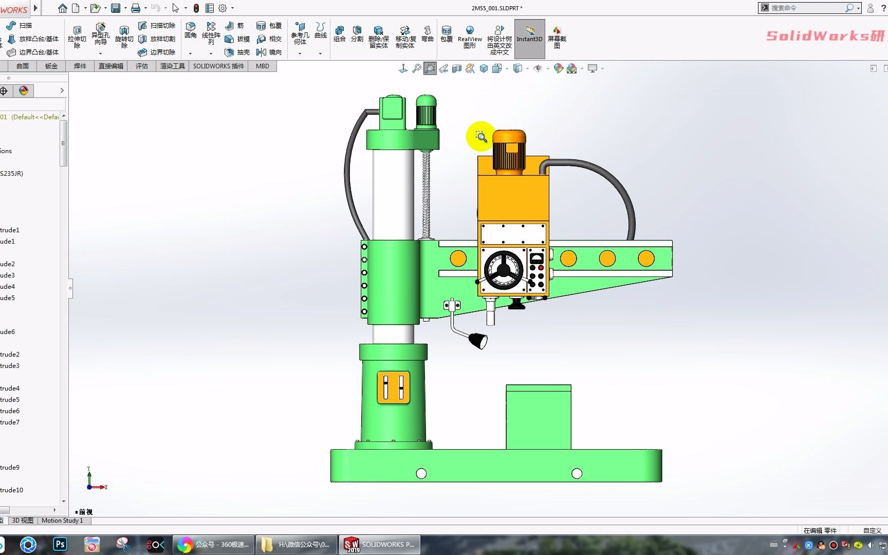Click the 曲线 curves tool

click(321, 30)
